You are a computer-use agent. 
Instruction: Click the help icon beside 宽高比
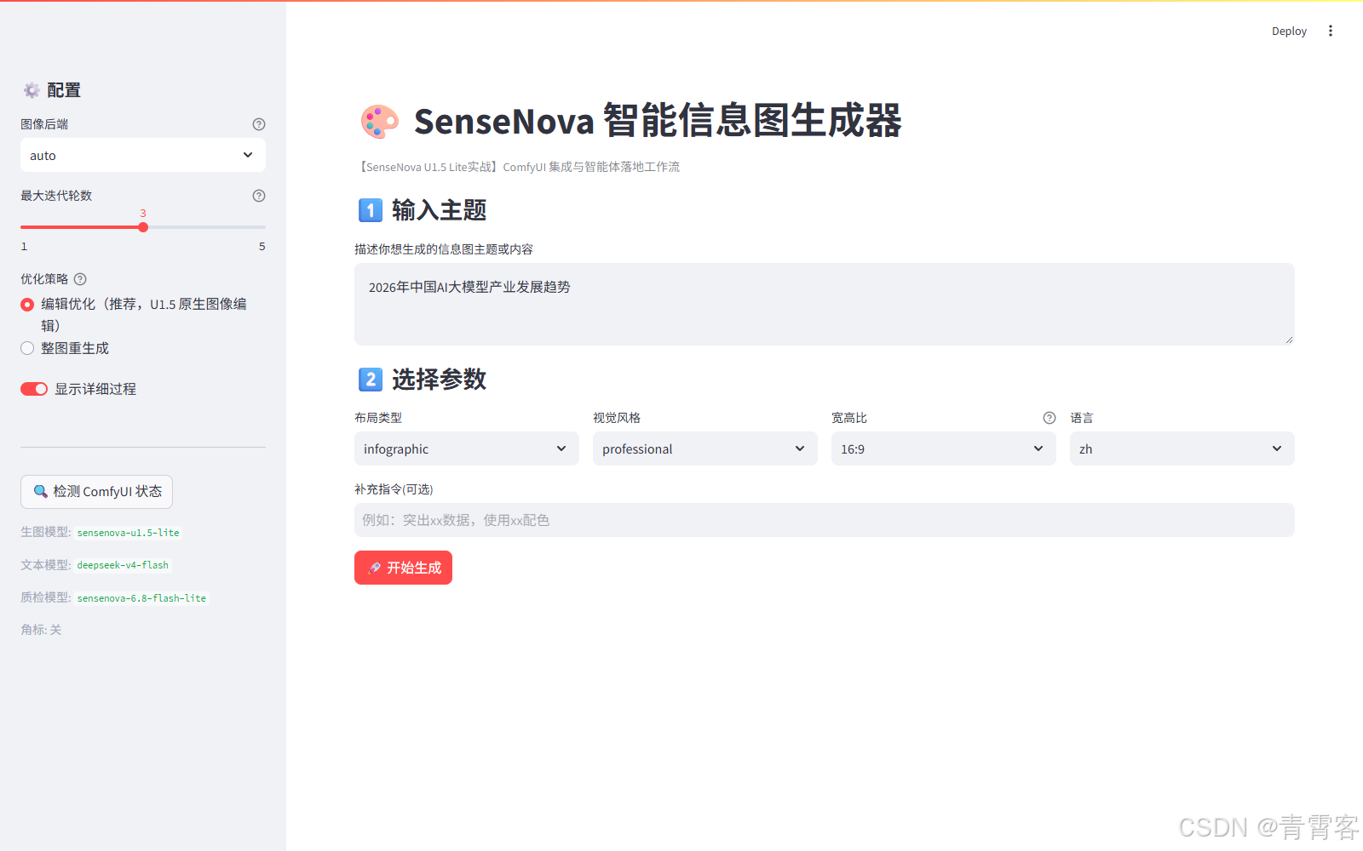[1050, 418]
